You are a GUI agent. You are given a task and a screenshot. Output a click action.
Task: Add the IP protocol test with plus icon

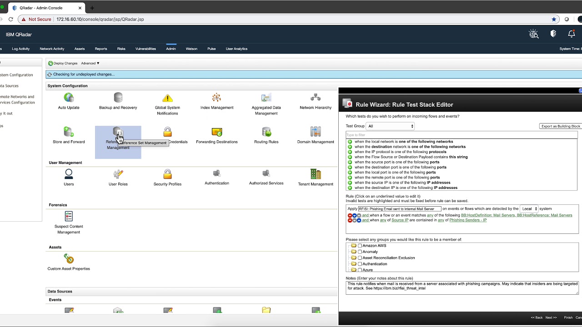click(x=350, y=152)
